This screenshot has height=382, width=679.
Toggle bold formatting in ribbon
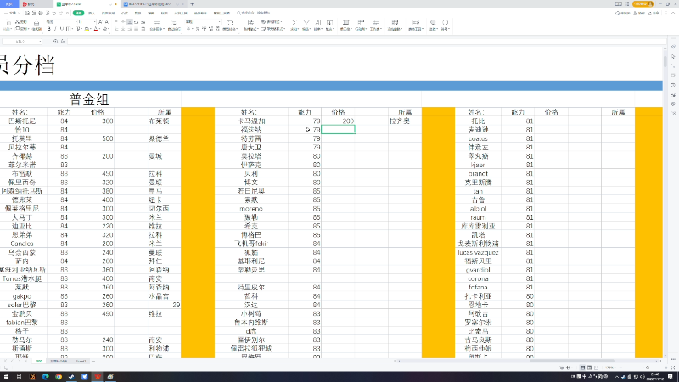click(49, 29)
